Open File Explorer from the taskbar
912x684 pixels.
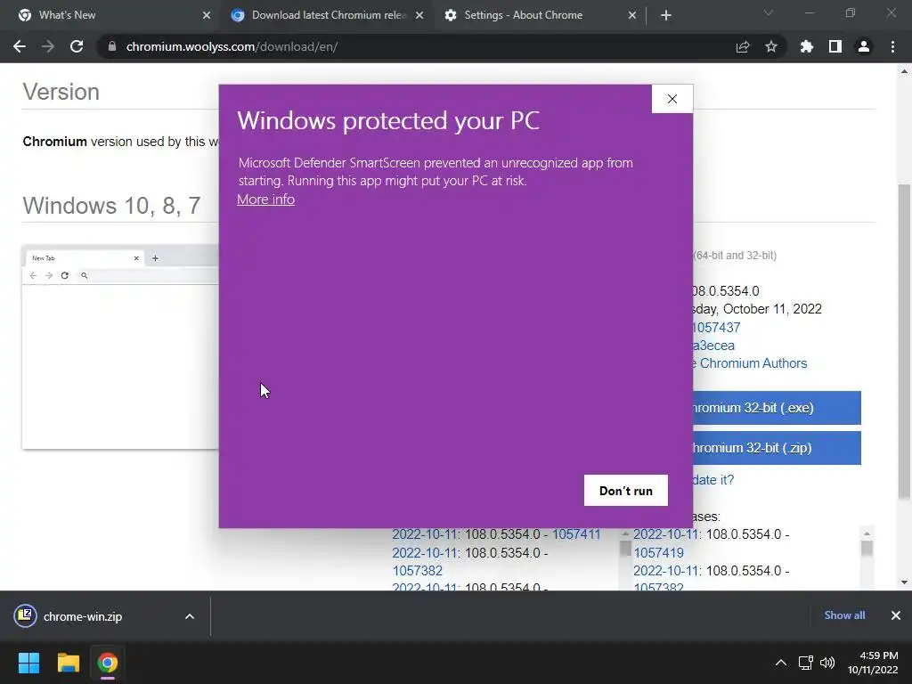click(x=68, y=663)
